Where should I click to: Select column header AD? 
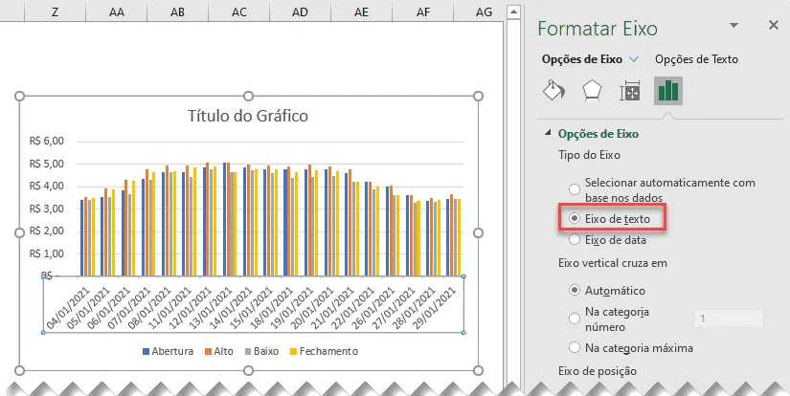point(301,12)
